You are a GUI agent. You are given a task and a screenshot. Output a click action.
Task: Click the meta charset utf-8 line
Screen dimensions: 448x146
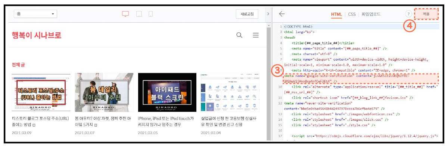[x=315, y=54]
